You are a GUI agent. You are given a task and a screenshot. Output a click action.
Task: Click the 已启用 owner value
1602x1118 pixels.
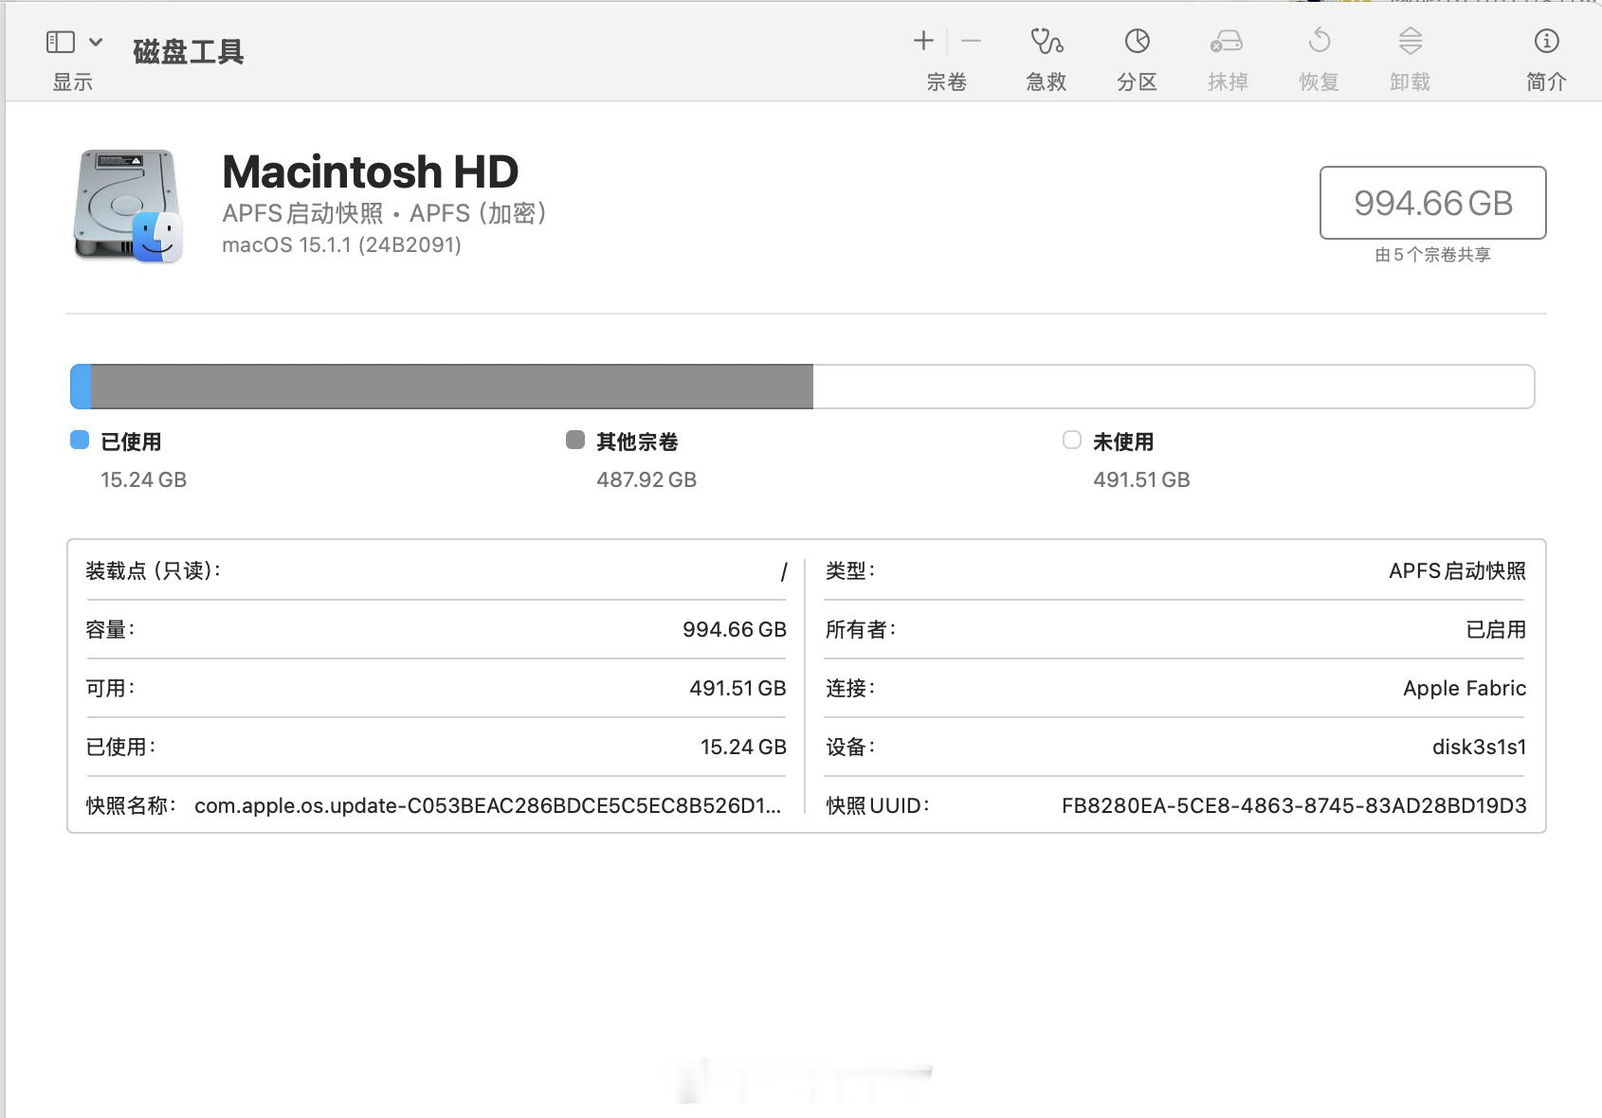click(1496, 629)
